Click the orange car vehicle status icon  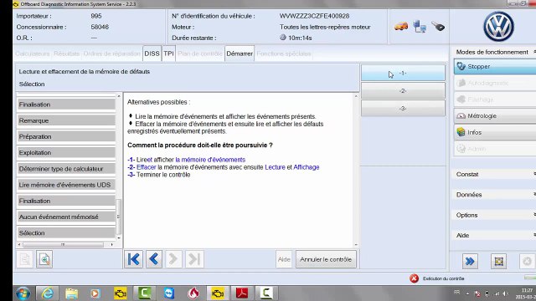pyautogui.click(x=401, y=26)
